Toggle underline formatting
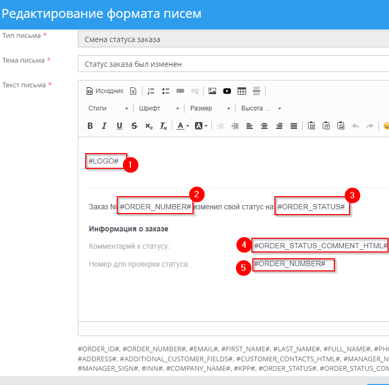Image resolution: width=389 pixels, height=385 pixels. pos(119,126)
